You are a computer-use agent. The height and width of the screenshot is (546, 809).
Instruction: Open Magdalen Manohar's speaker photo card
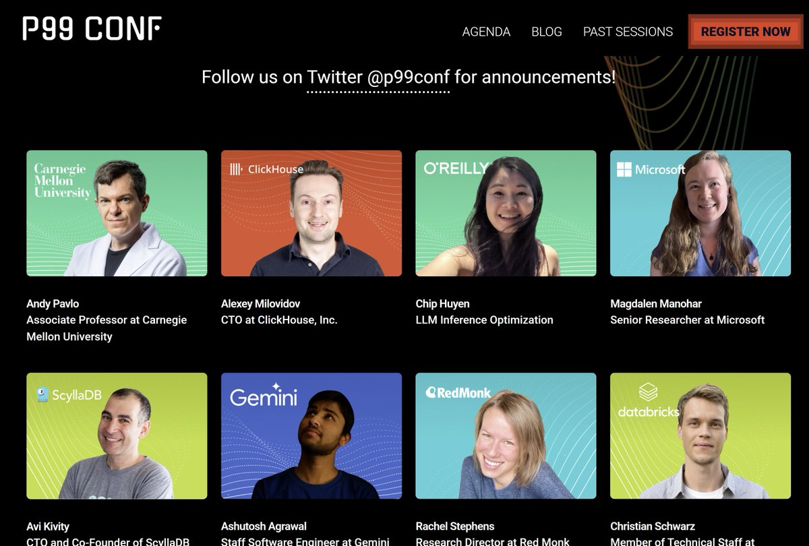700,213
